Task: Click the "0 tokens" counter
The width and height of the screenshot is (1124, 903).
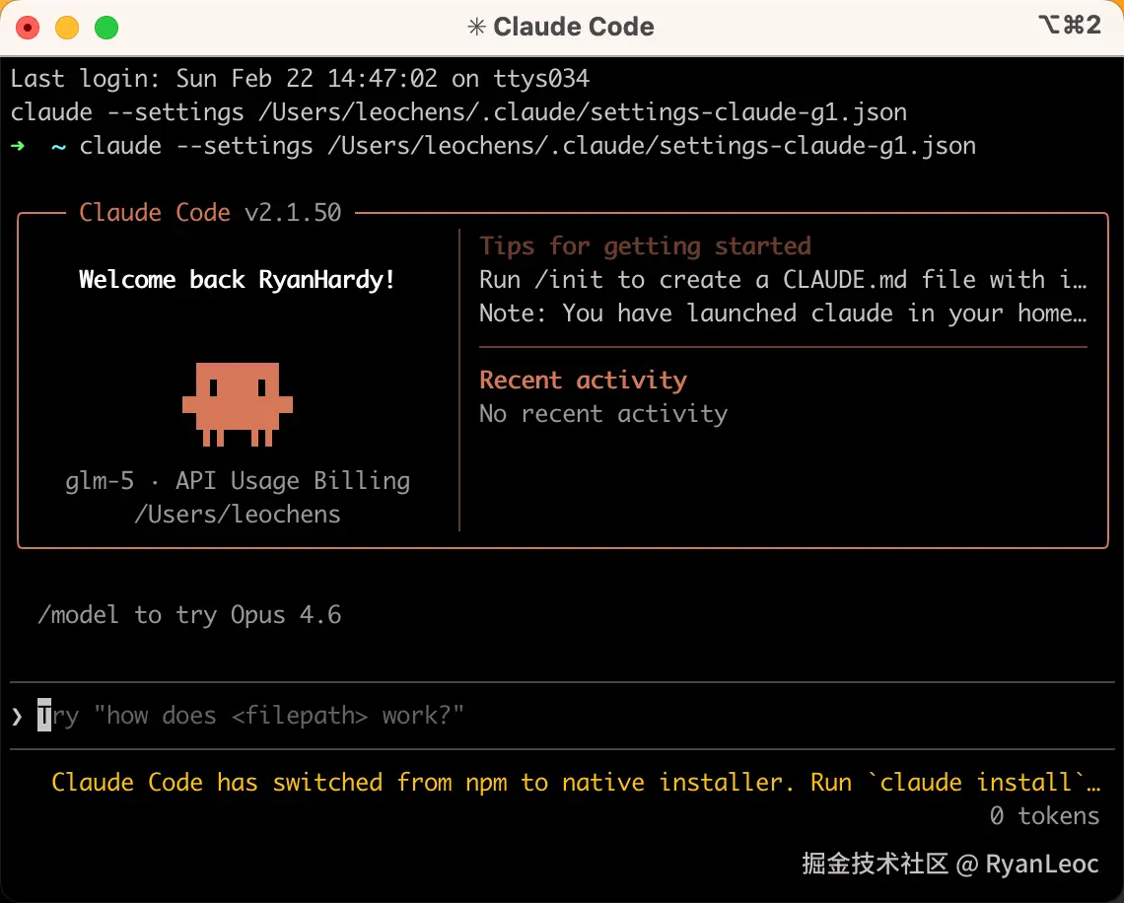Action: pos(1044,816)
